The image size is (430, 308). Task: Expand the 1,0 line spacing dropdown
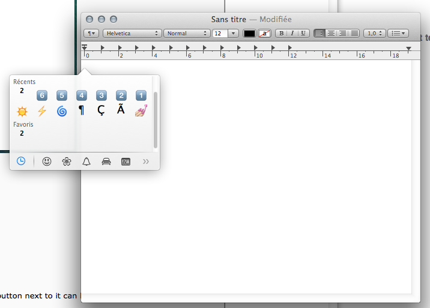tap(375, 34)
